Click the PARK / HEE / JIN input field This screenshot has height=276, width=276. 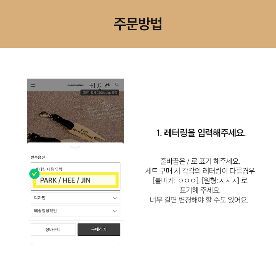pyautogui.click(x=76, y=180)
